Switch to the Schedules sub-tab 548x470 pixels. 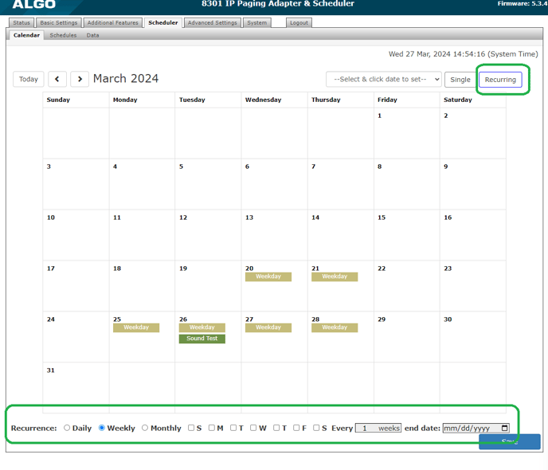click(63, 35)
